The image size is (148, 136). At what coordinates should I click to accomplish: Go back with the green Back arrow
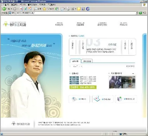click(x=4, y=9)
